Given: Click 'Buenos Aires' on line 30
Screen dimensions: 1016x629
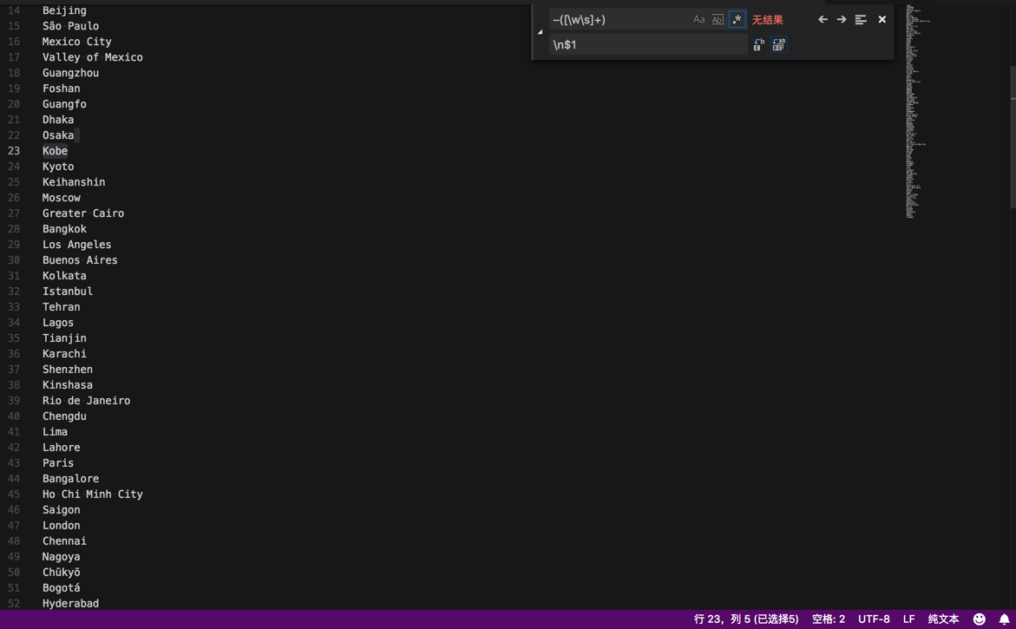Looking at the screenshot, I should [81, 259].
